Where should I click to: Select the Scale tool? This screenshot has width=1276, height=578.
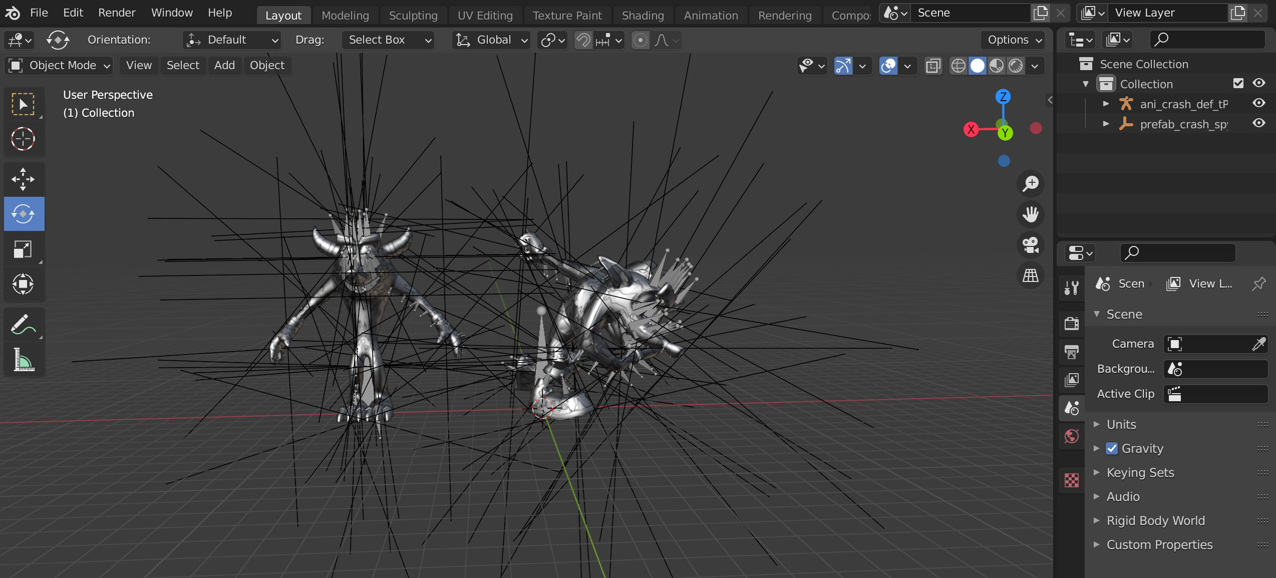(23, 249)
